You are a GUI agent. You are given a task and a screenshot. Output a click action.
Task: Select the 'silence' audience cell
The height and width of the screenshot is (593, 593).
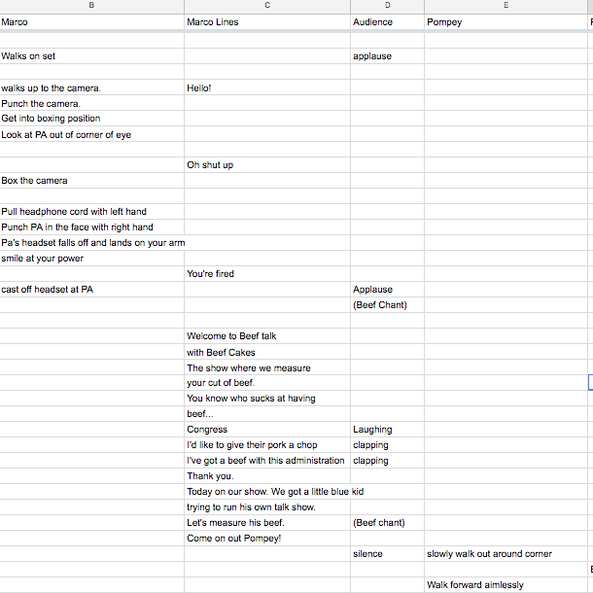(387, 554)
